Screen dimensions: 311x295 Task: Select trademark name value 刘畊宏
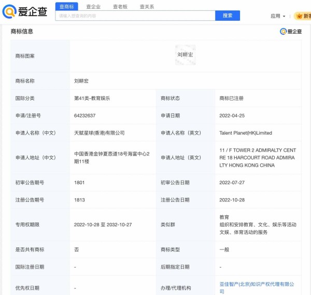click(81, 81)
